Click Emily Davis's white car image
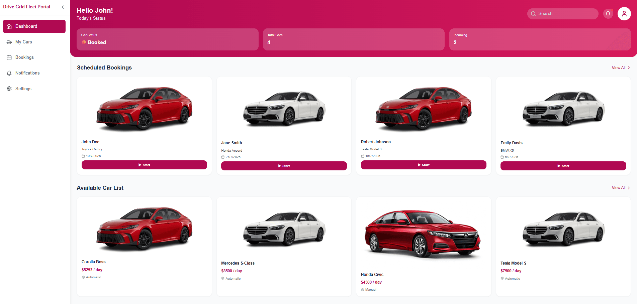The width and height of the screenshot is (637, 304). coord(563,109)
